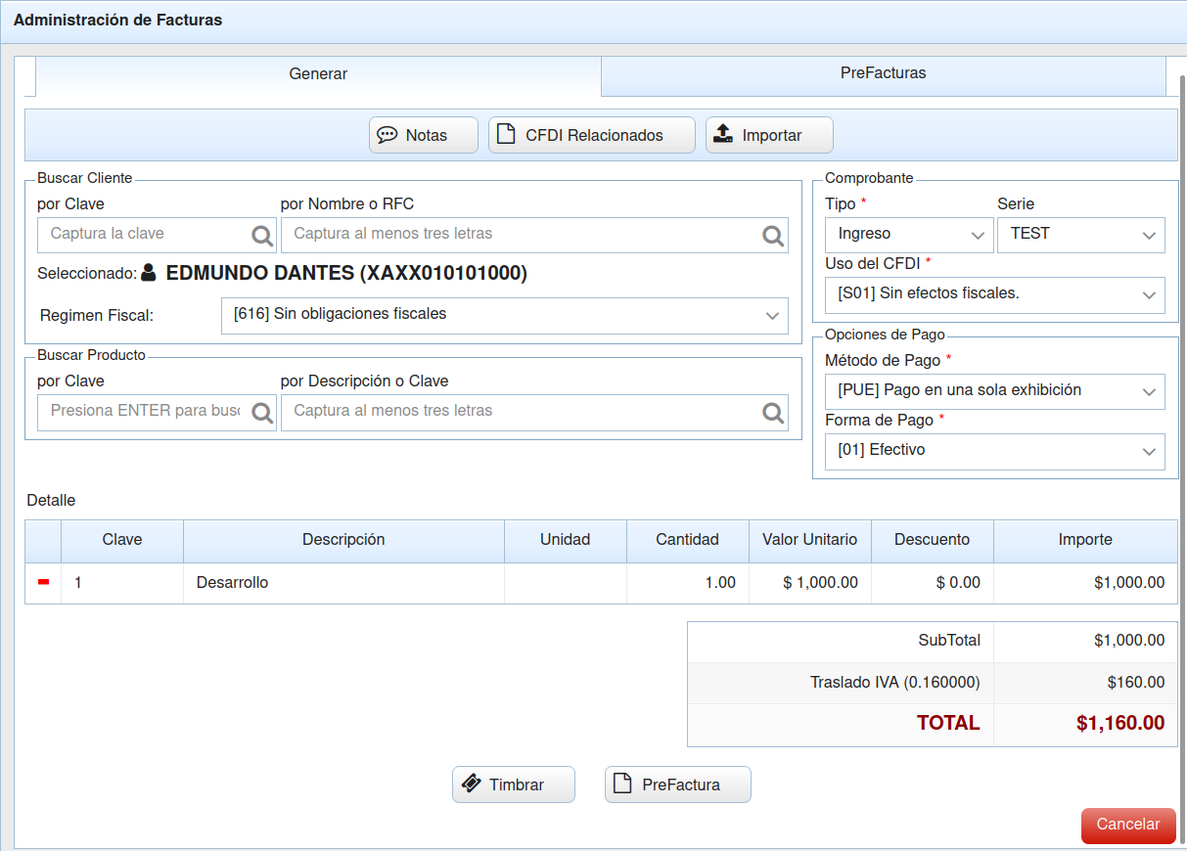The height and width of the screenshot is (851, 1187).
Task: Open the Tipo dropdown showing Ingreso
Action: pyautogui.click(x=909, y=235)
